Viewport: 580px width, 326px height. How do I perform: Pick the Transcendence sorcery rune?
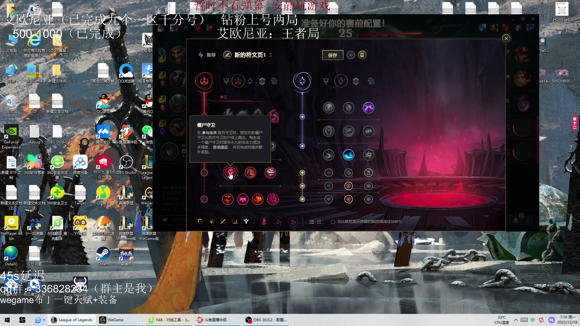pyautogui.click(x=329, y=131)
